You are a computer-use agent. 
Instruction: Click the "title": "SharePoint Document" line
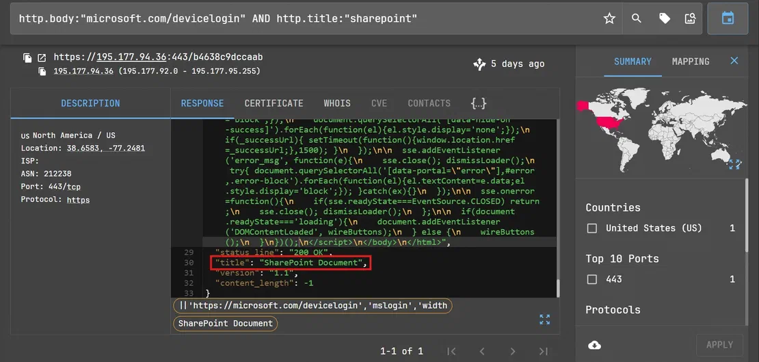(291, 263)
